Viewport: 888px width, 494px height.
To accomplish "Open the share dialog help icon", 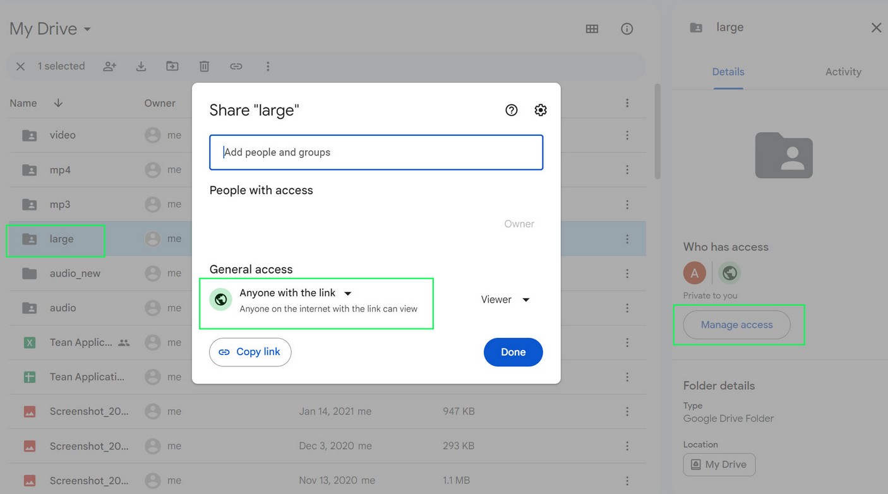I will 512,110.
